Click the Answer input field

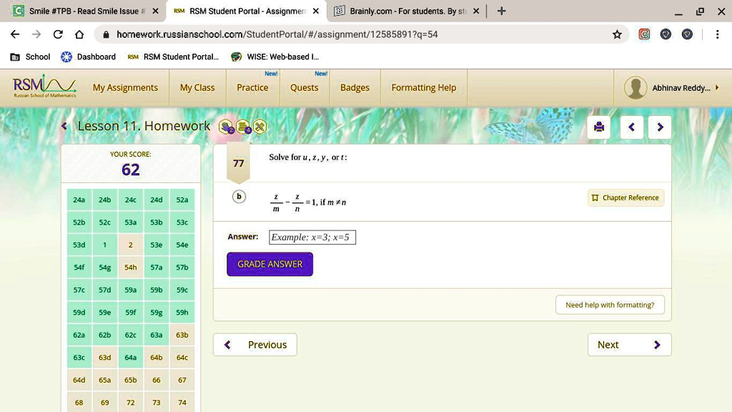(x=312, y=237)
